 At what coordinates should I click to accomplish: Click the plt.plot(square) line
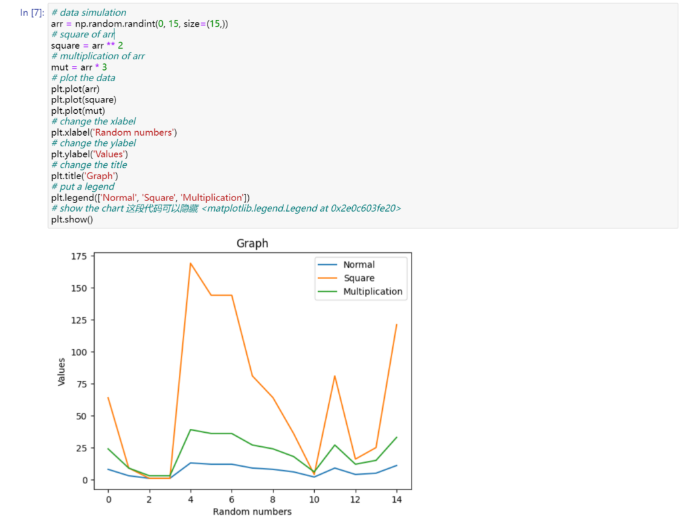click(83, 100)
